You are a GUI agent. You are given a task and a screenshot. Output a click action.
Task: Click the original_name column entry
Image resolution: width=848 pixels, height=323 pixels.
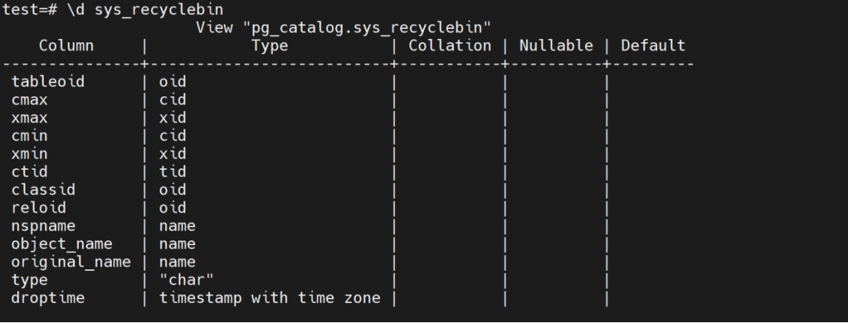[x=71, y=262]
